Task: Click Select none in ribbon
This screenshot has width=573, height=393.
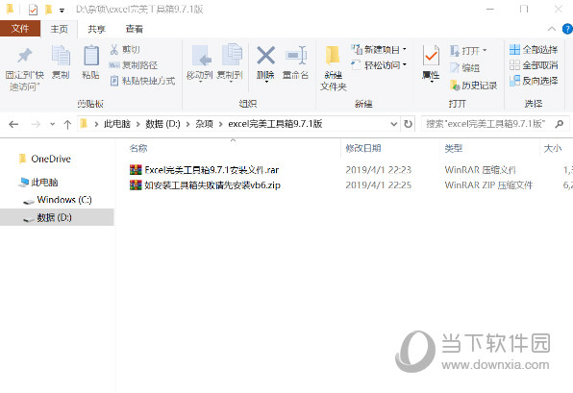Action: (534, 65)
